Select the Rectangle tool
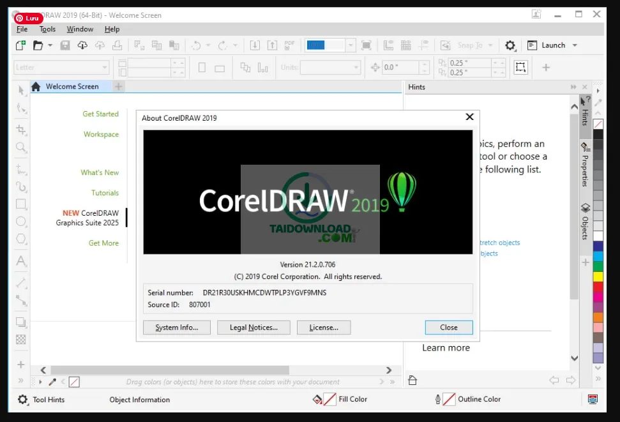 coord(20,203)
